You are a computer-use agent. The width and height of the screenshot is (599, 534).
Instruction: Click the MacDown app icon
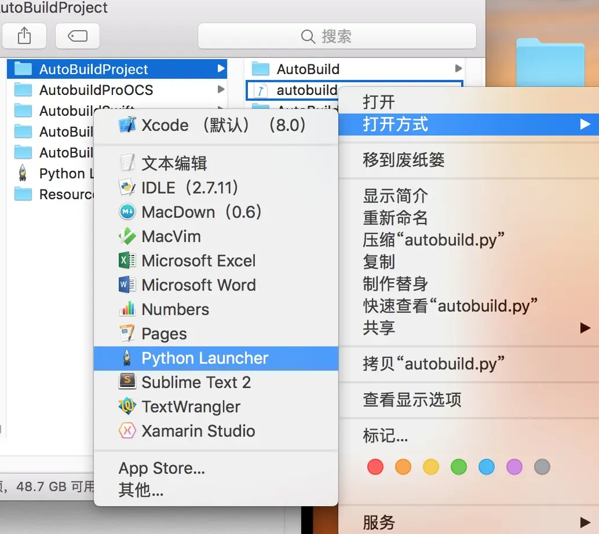[x=127, y=211]
